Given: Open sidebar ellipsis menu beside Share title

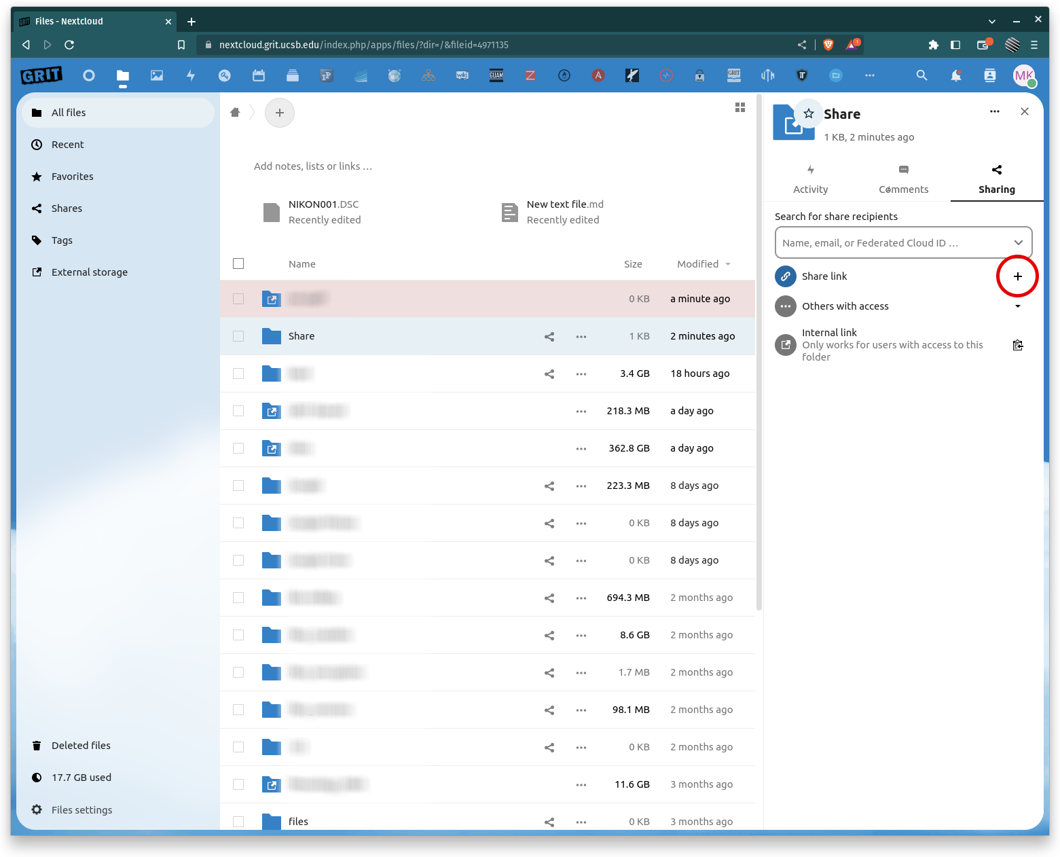Looking at the screenshot, I should (x=995, y=111).
